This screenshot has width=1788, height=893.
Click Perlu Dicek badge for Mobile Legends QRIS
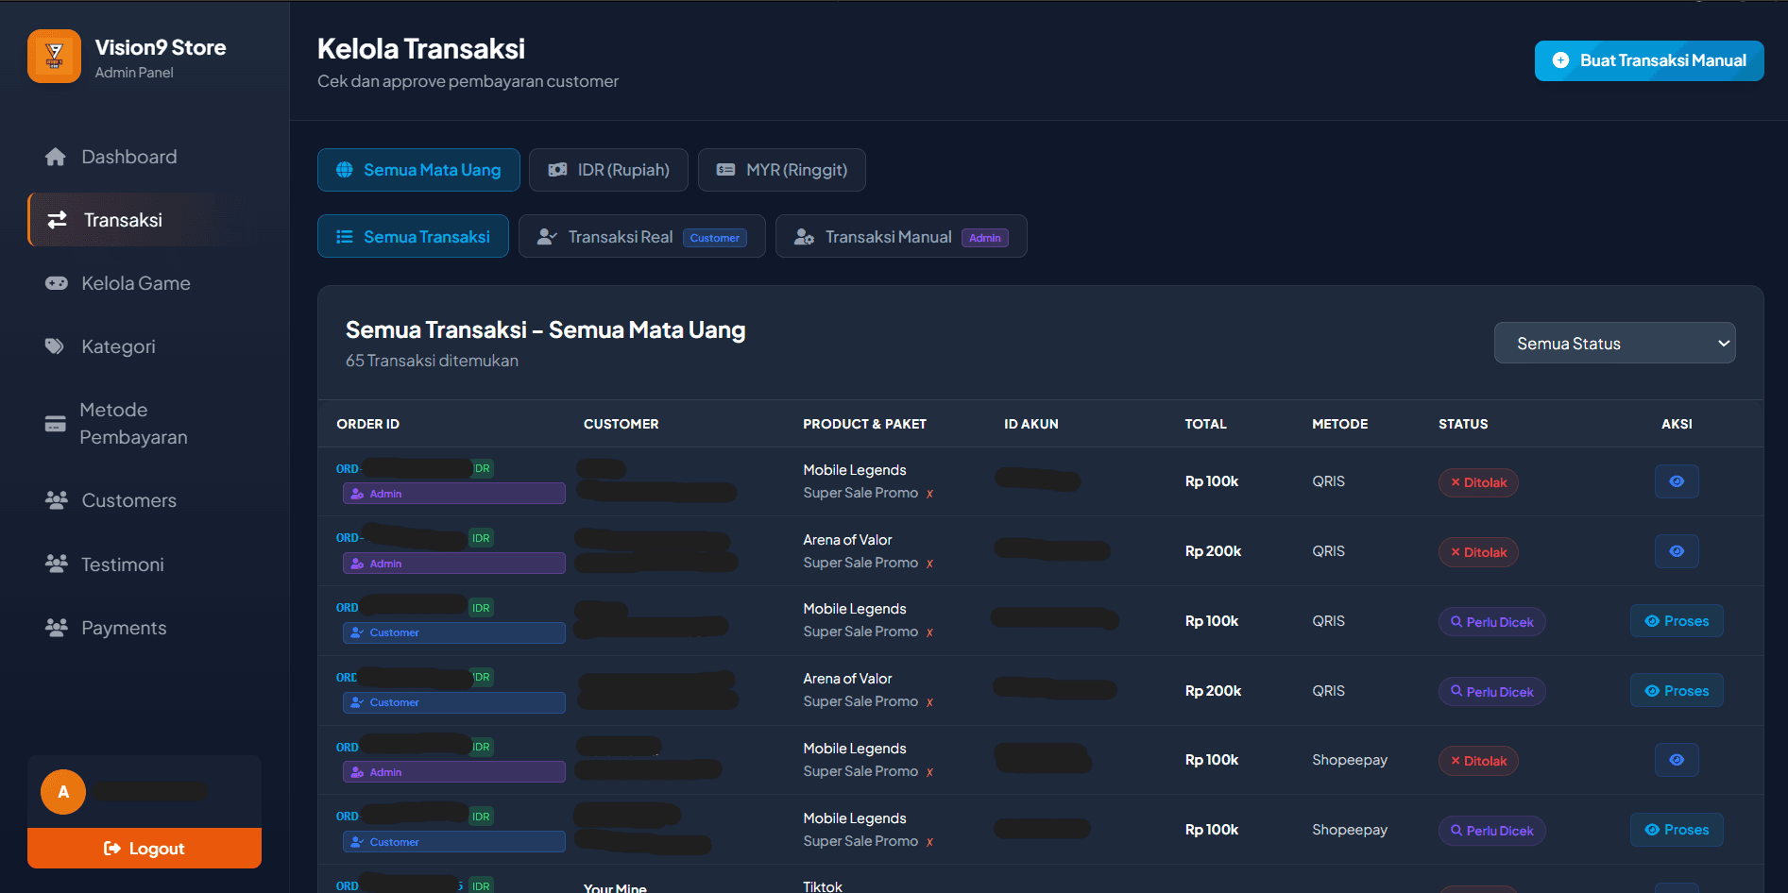point(1492,622)
